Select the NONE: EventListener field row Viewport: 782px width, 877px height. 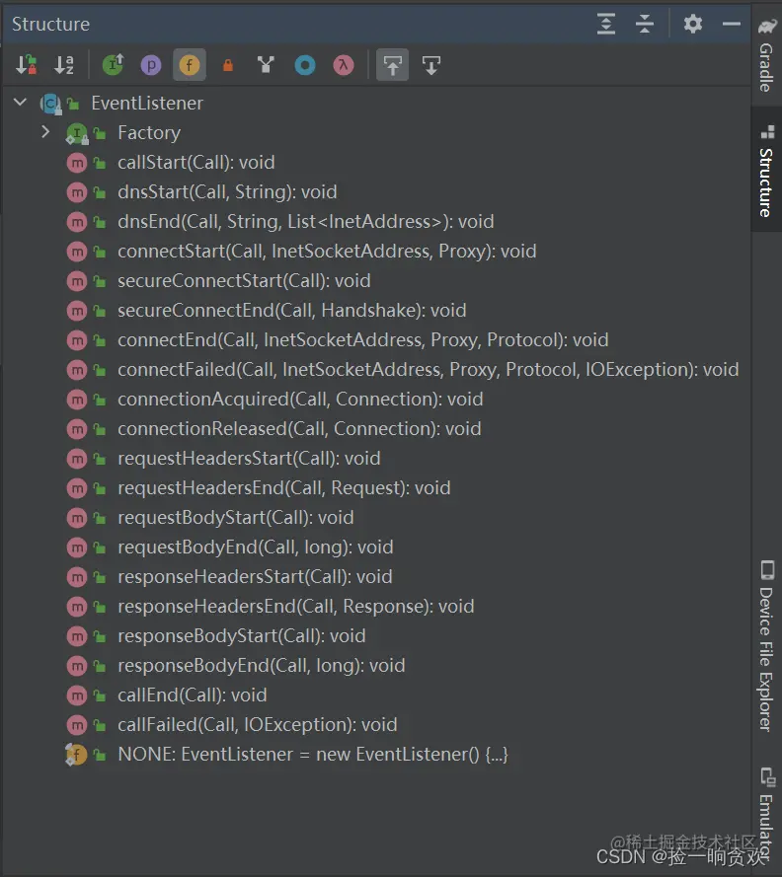(312, 755)
